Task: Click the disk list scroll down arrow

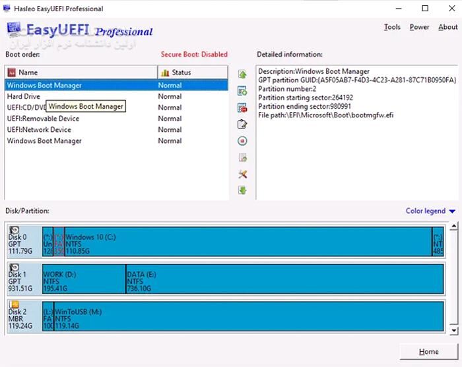Action: pos(454,330)
